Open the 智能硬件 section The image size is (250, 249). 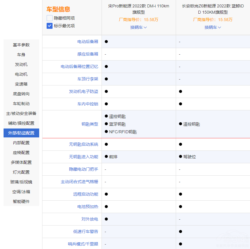pos(21,202)
